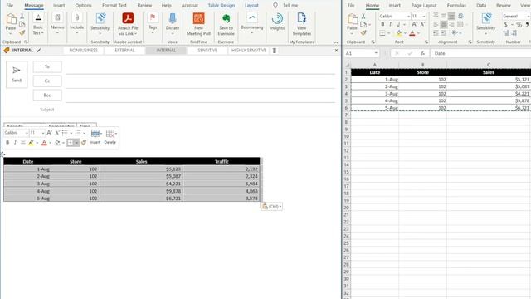531x299 pixels.
Task: Toggle Underline in Excel Font group
Action: (398, 24)
